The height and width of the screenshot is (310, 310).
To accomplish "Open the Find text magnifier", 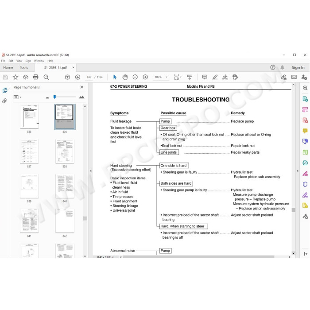I will coord(46,77).
